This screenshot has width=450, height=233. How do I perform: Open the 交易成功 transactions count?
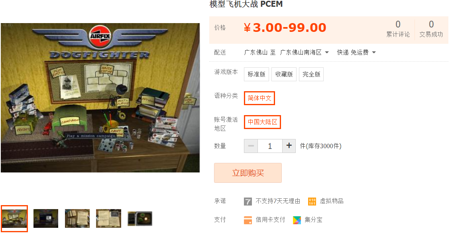coord(431,29)
